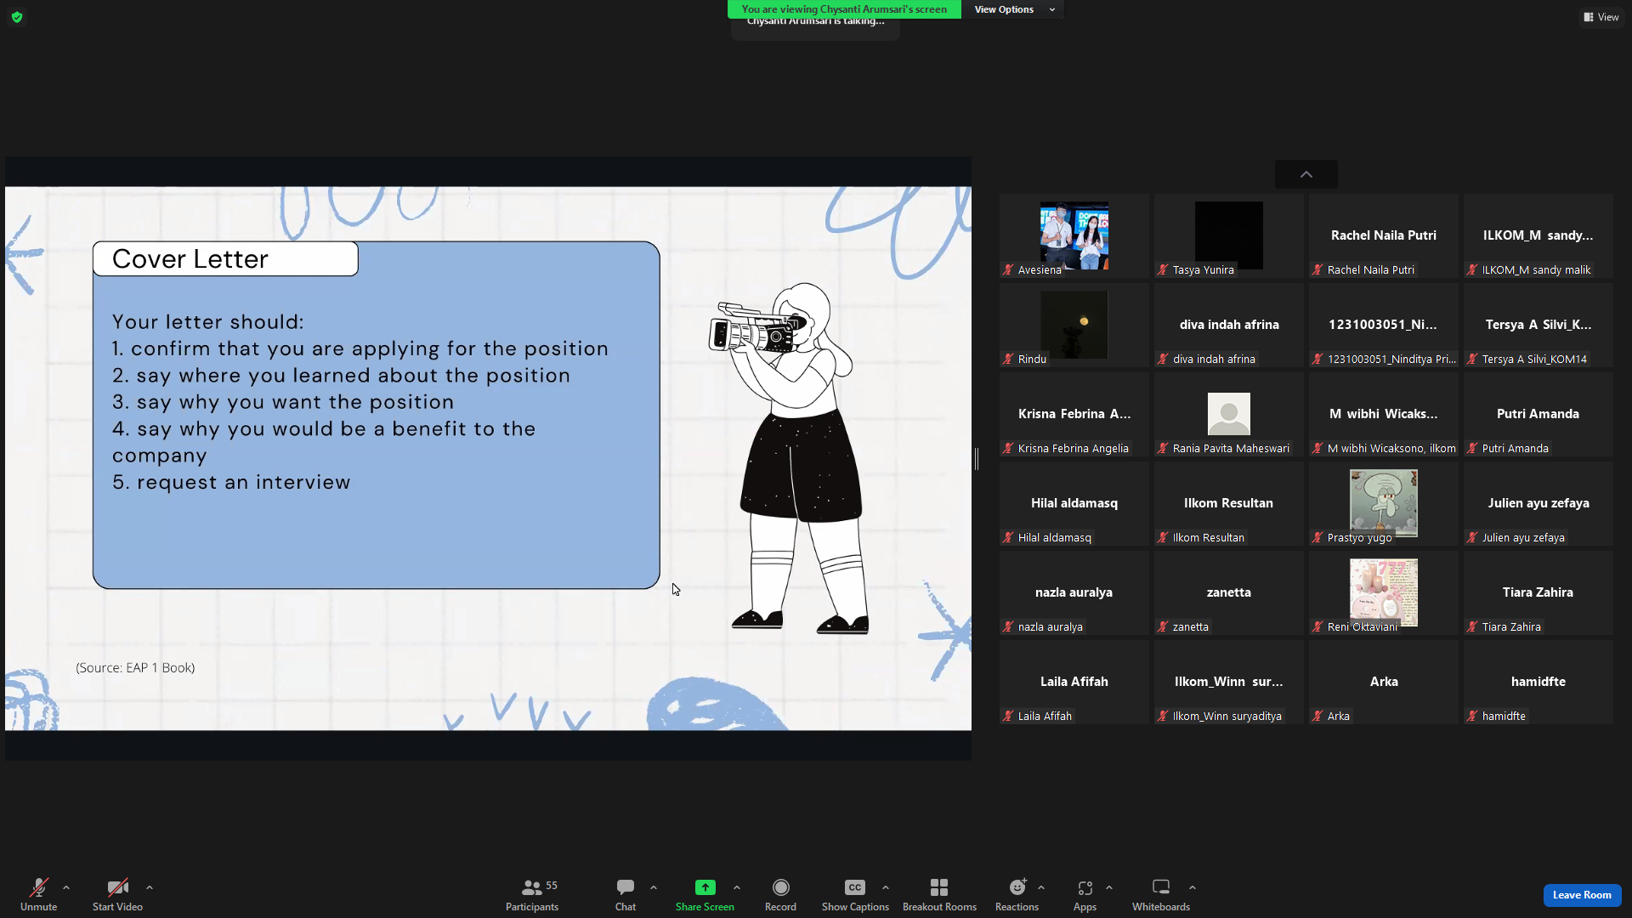
Task: Open the Reactions picker
Action: pyautogui.click(x=1017, y=894)
